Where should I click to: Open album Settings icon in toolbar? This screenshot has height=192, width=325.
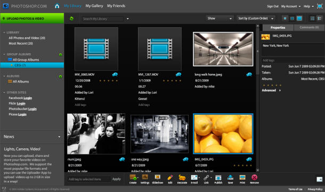coord(145,177)
